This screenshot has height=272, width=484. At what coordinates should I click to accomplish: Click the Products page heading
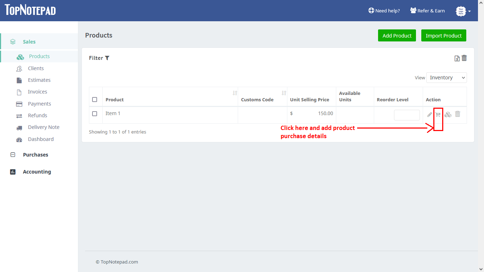click(99, 35)
